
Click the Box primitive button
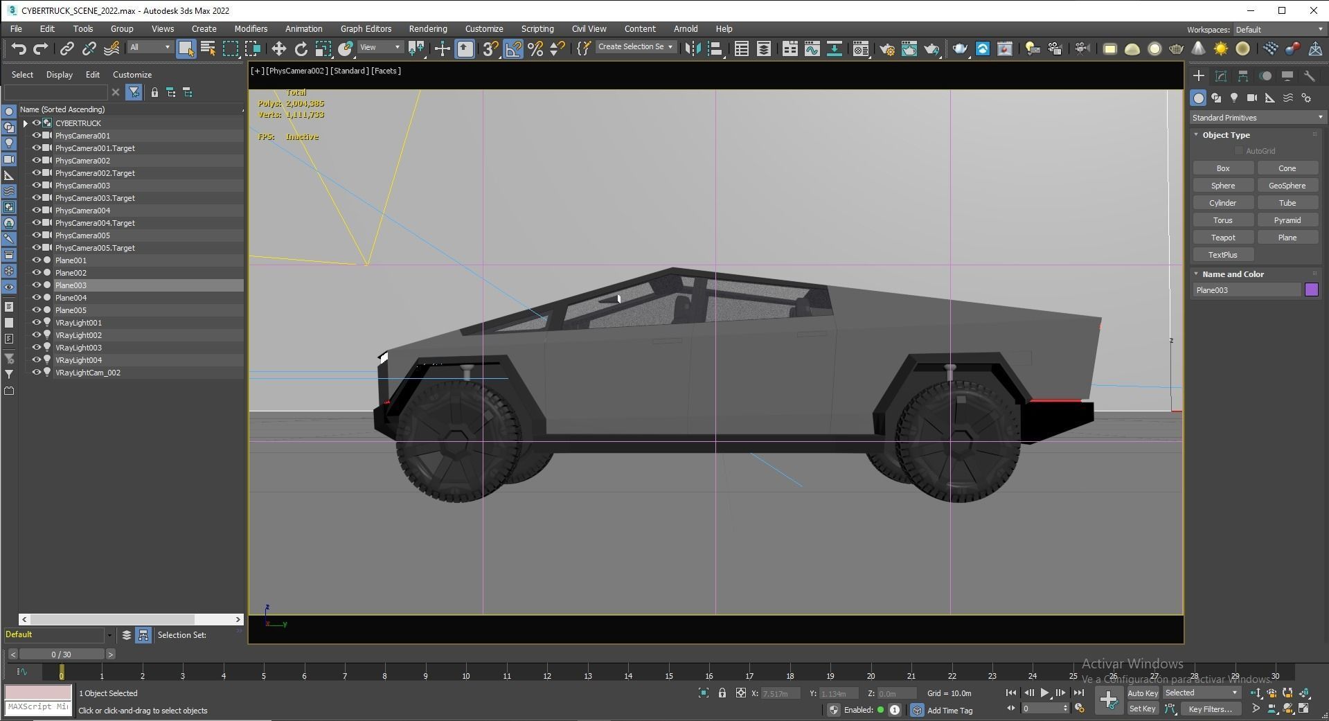click(x=1223, y=168)
